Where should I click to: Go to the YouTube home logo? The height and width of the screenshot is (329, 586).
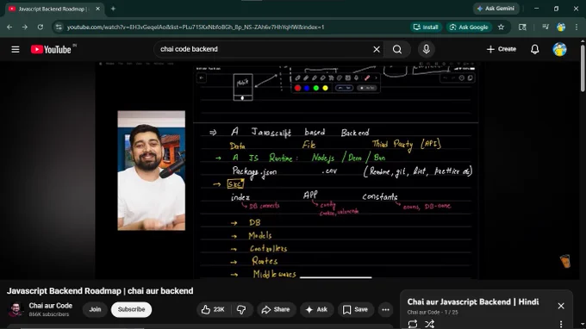[x=51, y=49]
